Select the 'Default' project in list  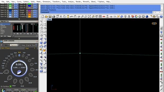click(x=3, y=26)
